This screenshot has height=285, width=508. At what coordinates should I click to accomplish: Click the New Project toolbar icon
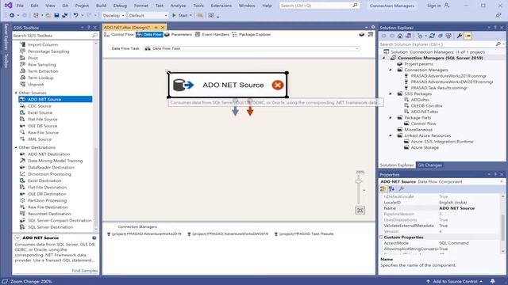click(x=36, y=15)
